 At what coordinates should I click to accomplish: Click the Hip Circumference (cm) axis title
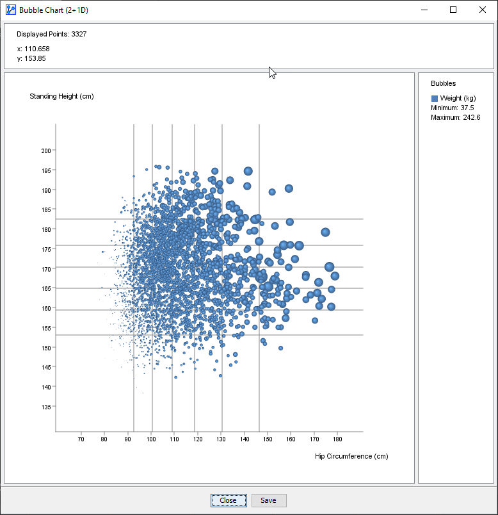(x=351, y=457)
